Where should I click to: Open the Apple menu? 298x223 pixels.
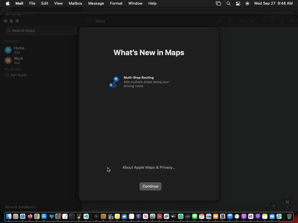(x=8, y=3)
